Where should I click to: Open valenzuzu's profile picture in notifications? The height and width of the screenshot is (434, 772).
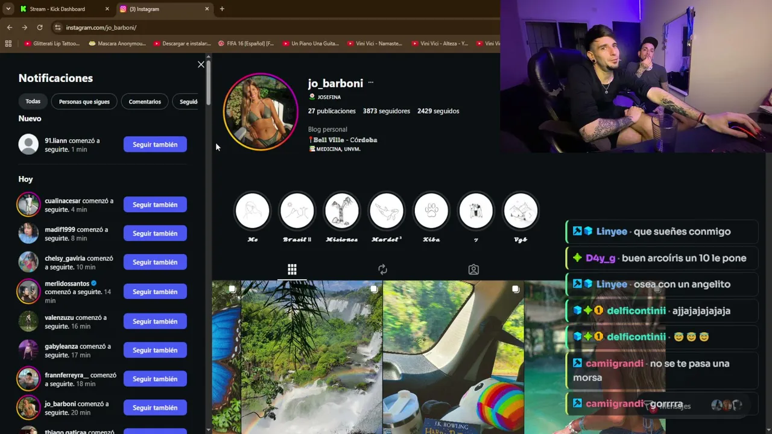pyautogui.click(x=28, y=321)
